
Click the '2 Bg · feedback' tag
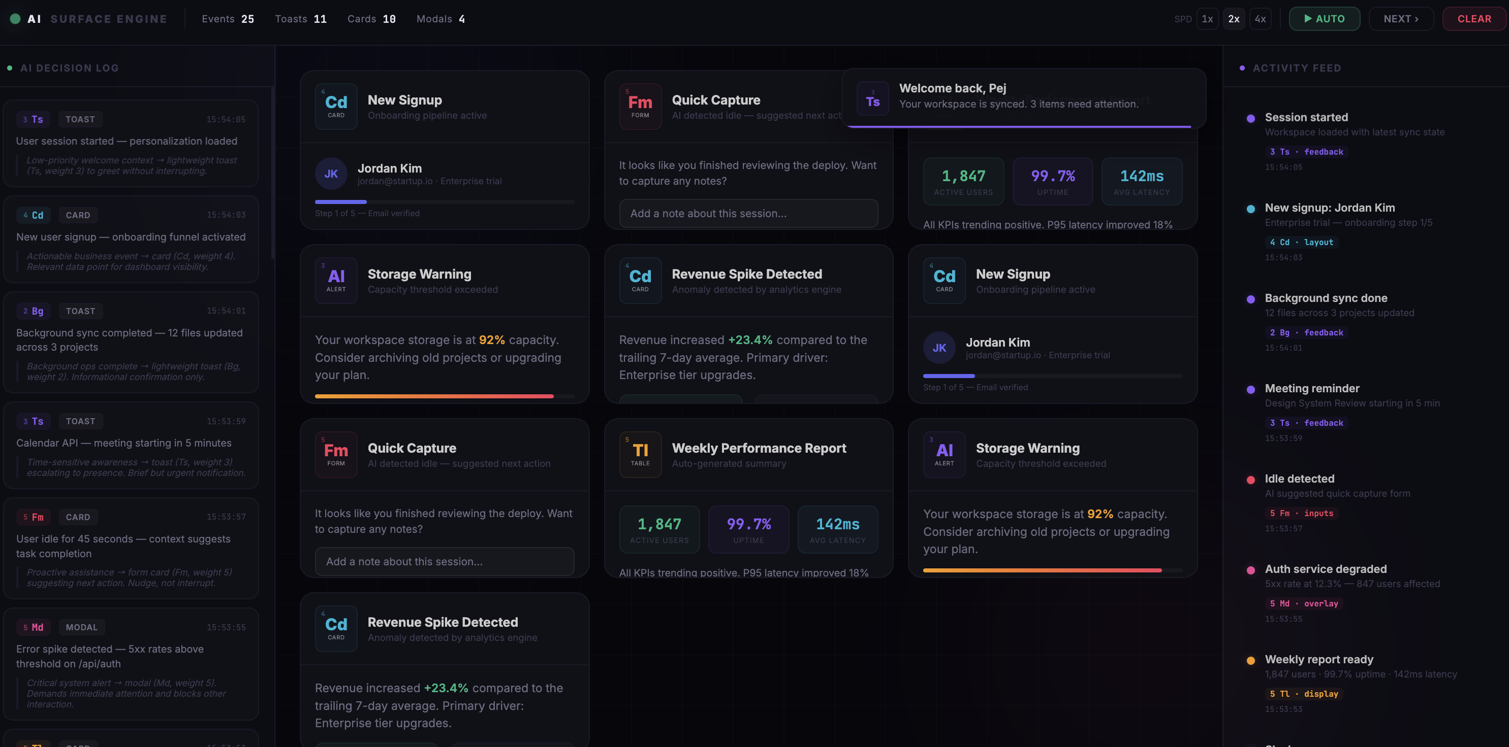click(1306, 332)
